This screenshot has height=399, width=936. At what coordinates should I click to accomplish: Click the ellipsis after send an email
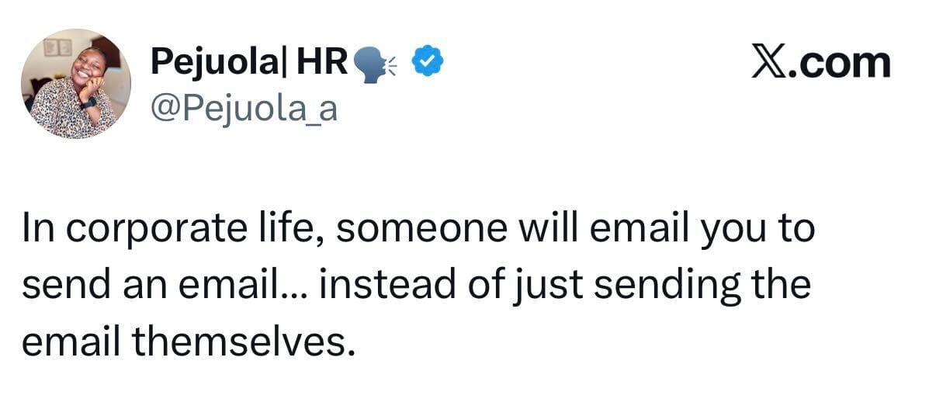pyautogui.click(x=298, y=286)
